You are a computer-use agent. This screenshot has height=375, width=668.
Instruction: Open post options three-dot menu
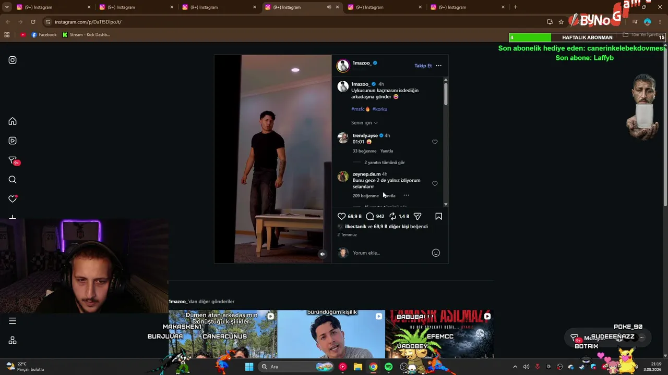pyautogui.click(x=438, y=66)
